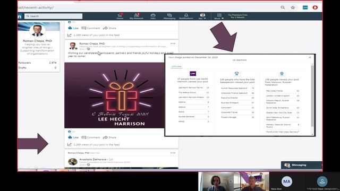Click the red Opera-style extension icon
This screenshot has width=340, height=191.
click(315, 7)
